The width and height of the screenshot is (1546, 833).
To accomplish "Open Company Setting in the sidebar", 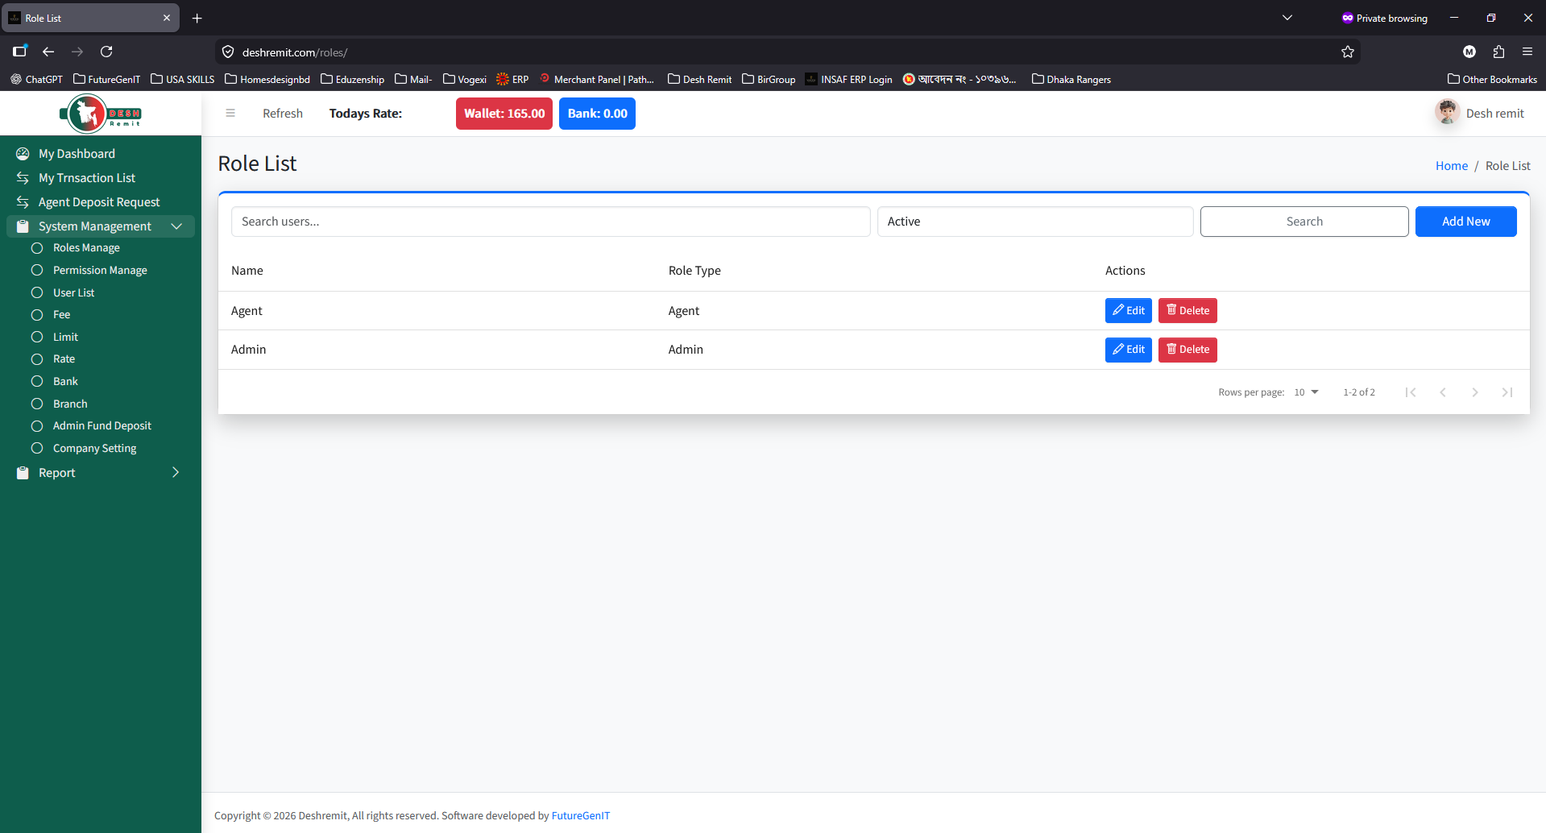I will [x=94, y=449].
